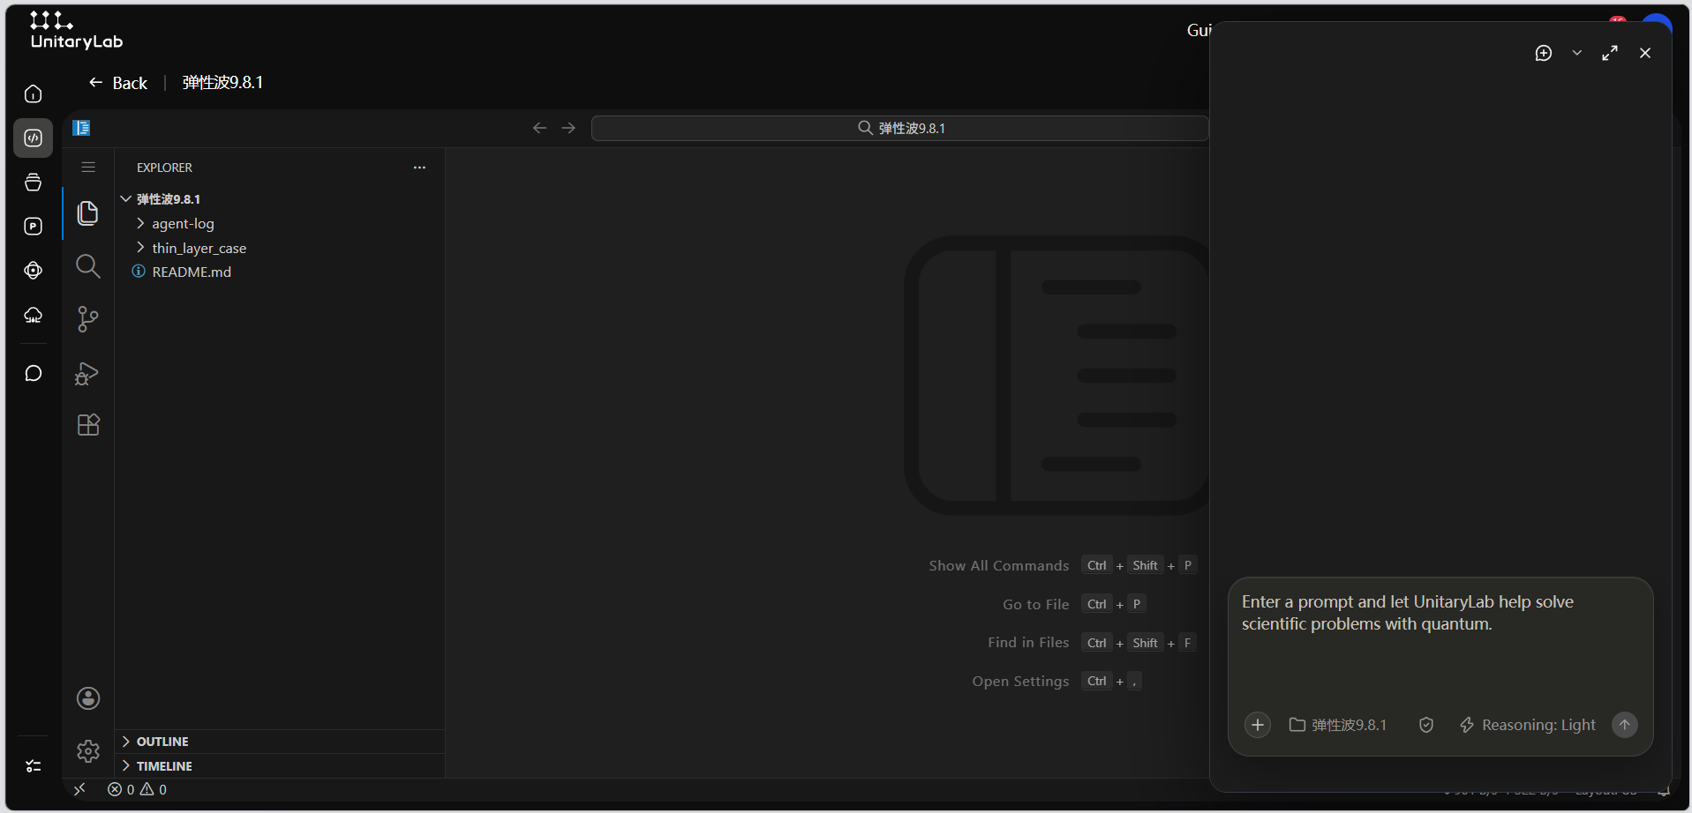This screenshot has width=1692, height=813.
Task: Open the chat history dropdown chevron
Action: 1576,53
